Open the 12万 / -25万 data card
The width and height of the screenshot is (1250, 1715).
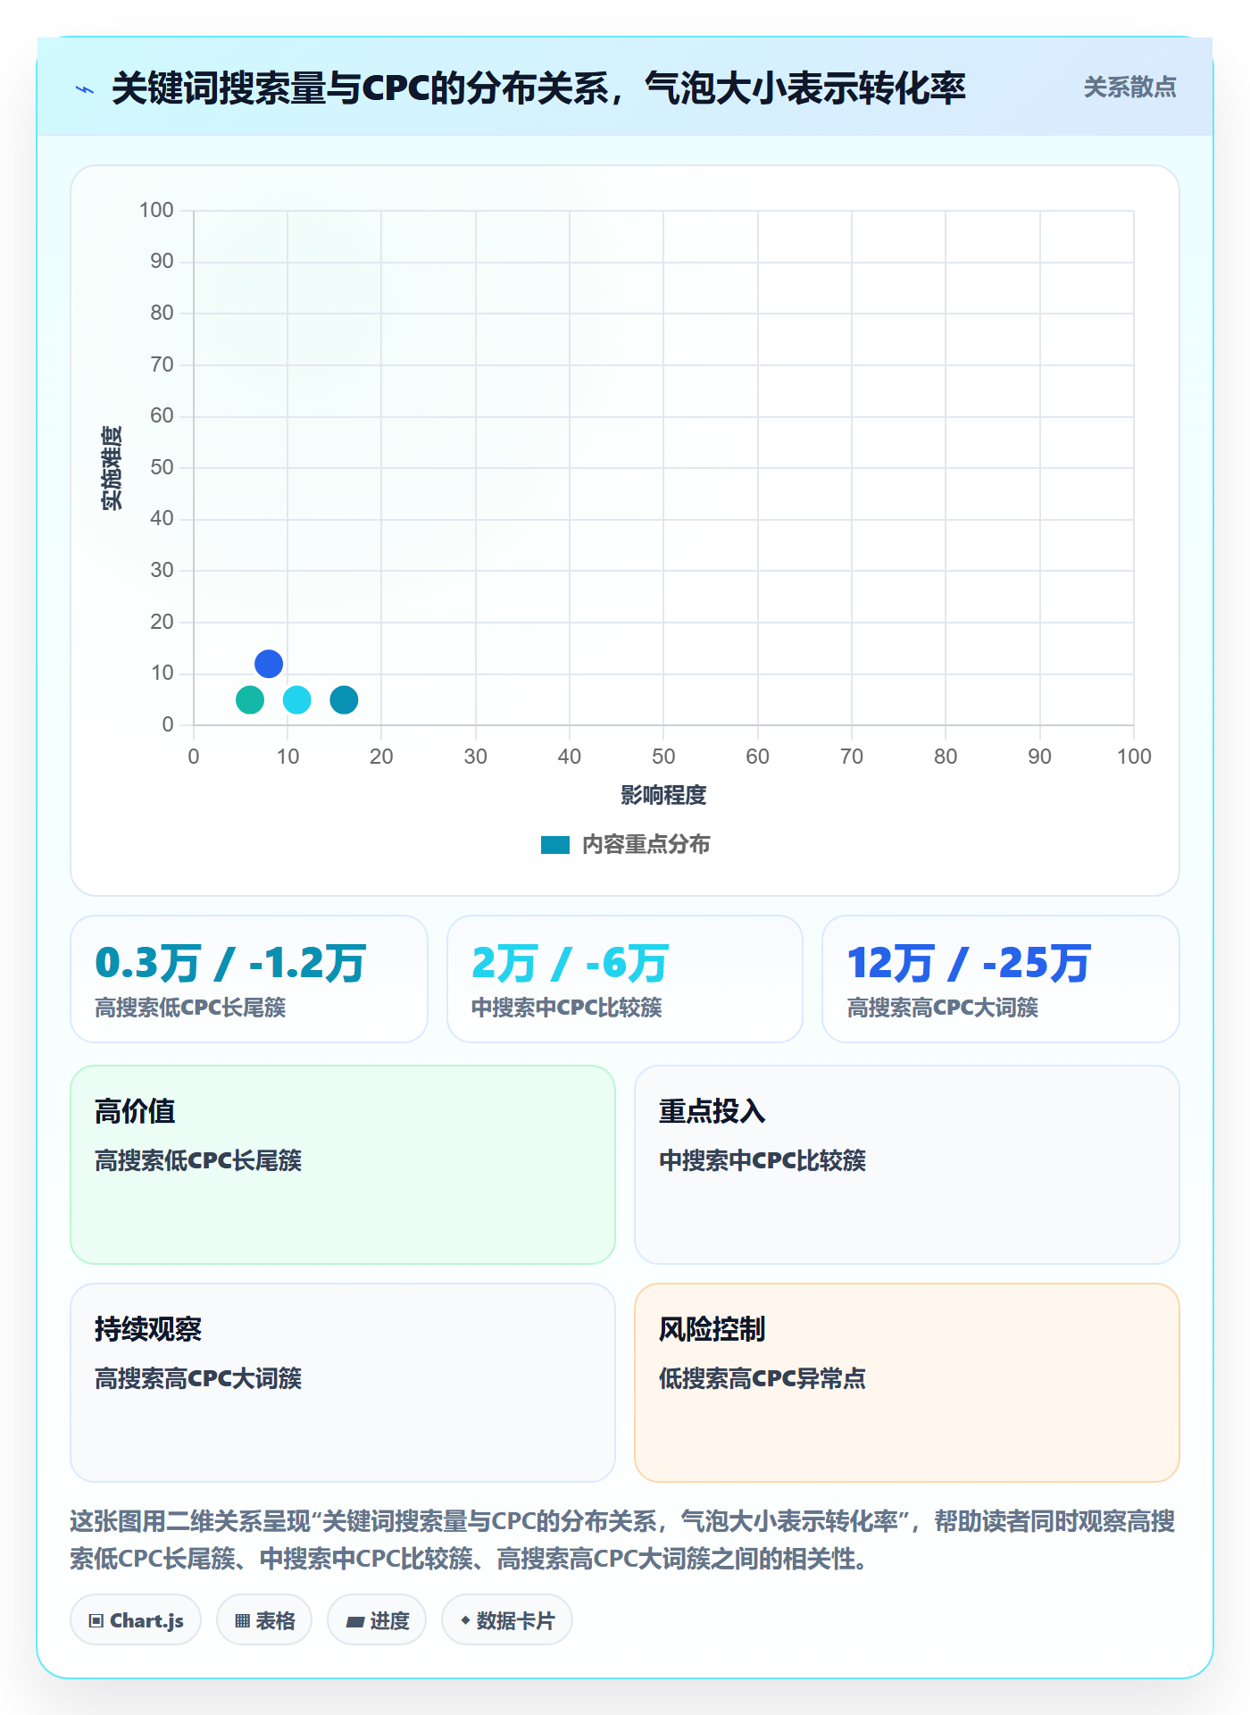pos(1001,979)
